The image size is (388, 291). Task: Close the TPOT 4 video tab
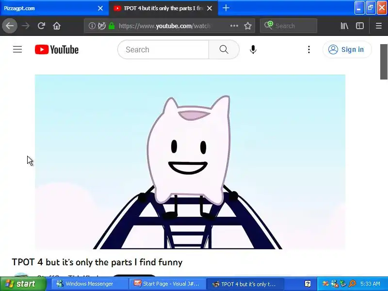coord(210,8)
